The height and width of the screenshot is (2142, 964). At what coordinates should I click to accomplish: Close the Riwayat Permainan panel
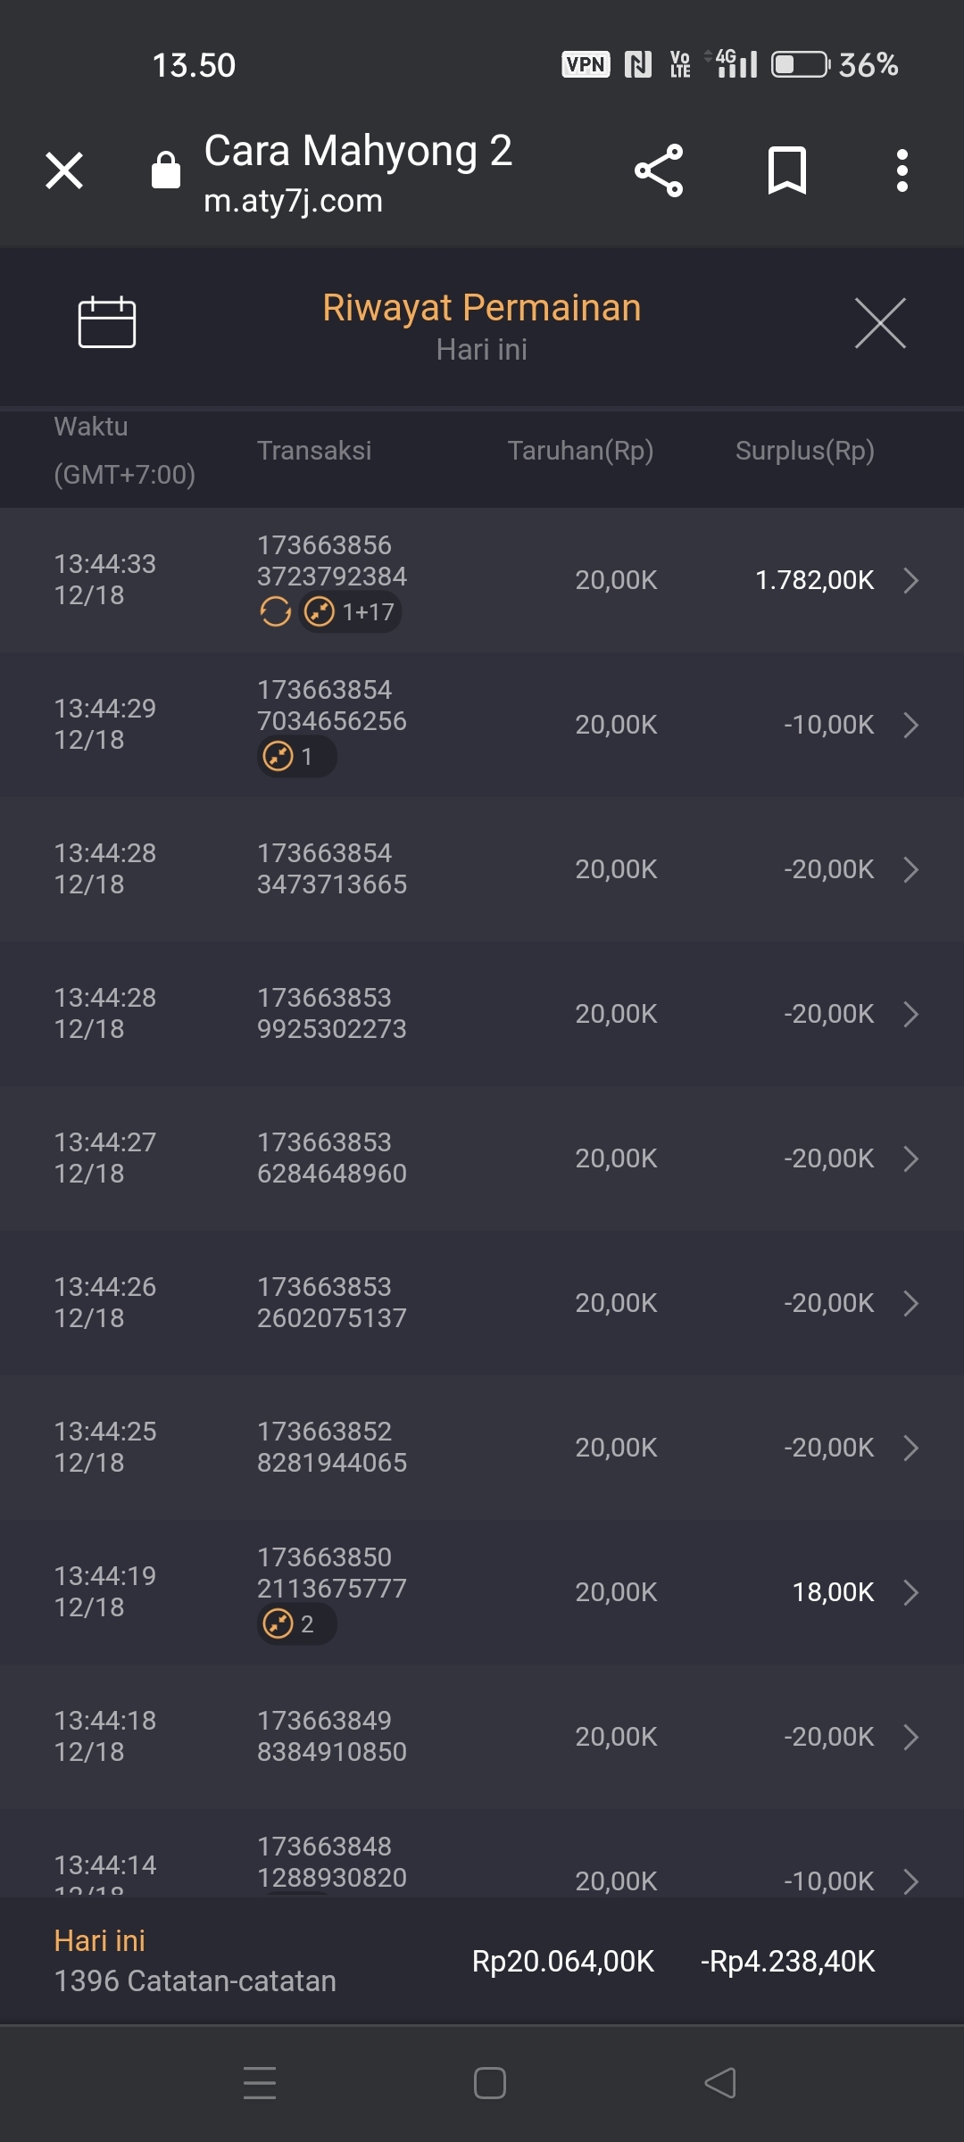[x=880, y=323]
